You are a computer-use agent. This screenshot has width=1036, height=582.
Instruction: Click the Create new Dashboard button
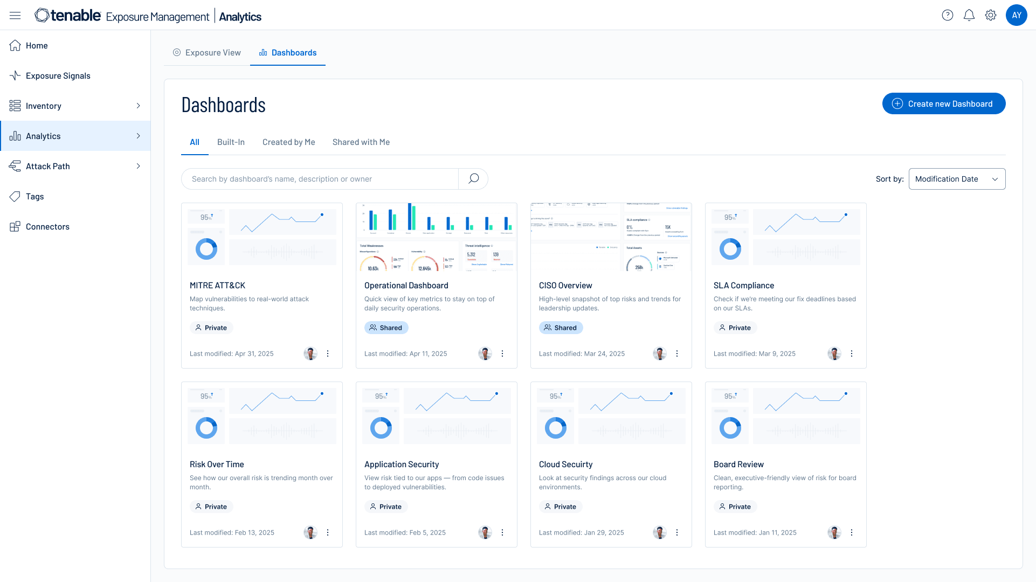(x=943, y=103)
